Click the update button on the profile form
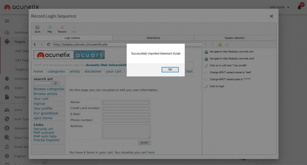 point(144,143)
